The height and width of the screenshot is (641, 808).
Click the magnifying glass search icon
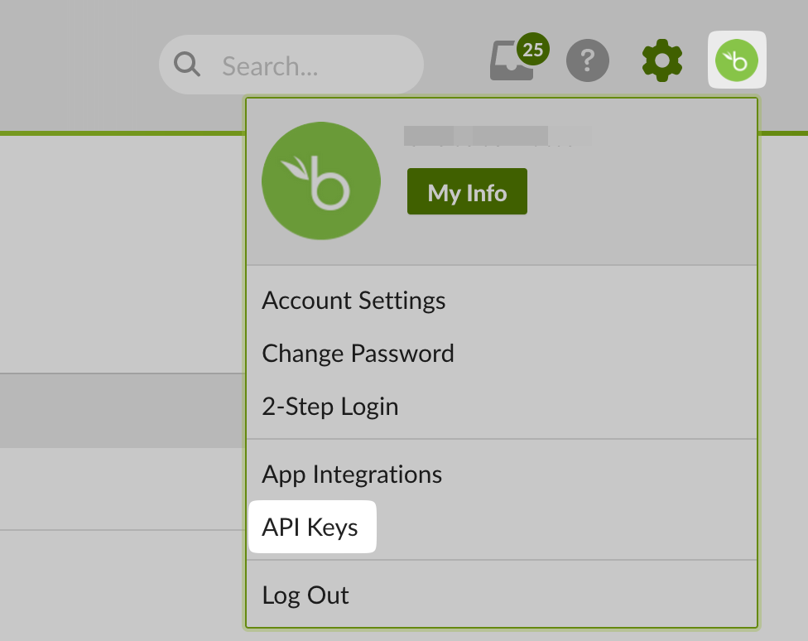(x=186, y=65)
